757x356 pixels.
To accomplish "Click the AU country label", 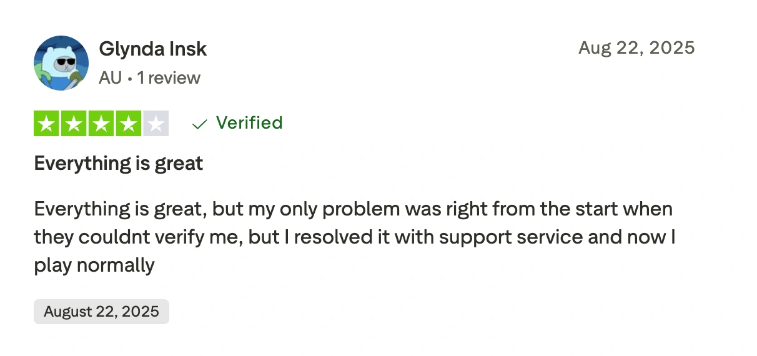I will 111,78.
